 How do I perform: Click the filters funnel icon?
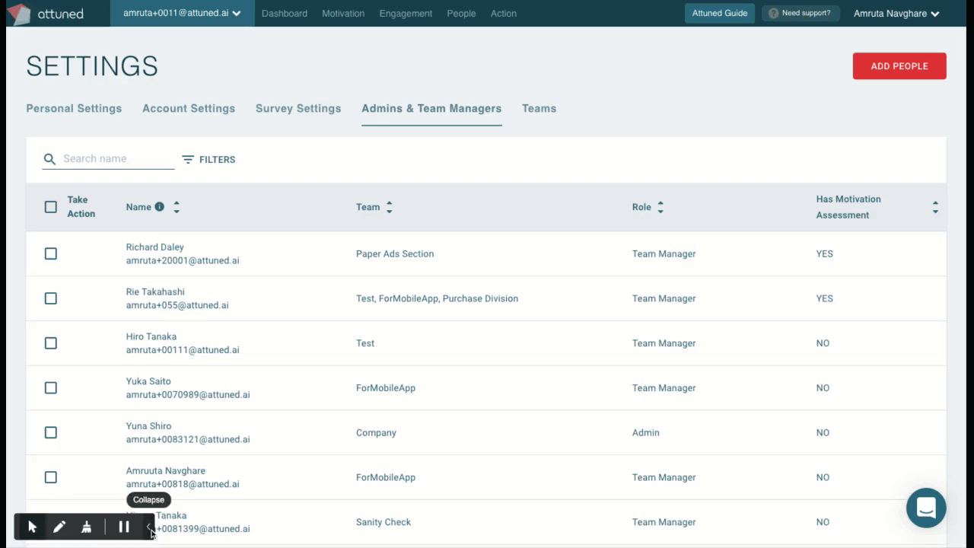(188, 159)
